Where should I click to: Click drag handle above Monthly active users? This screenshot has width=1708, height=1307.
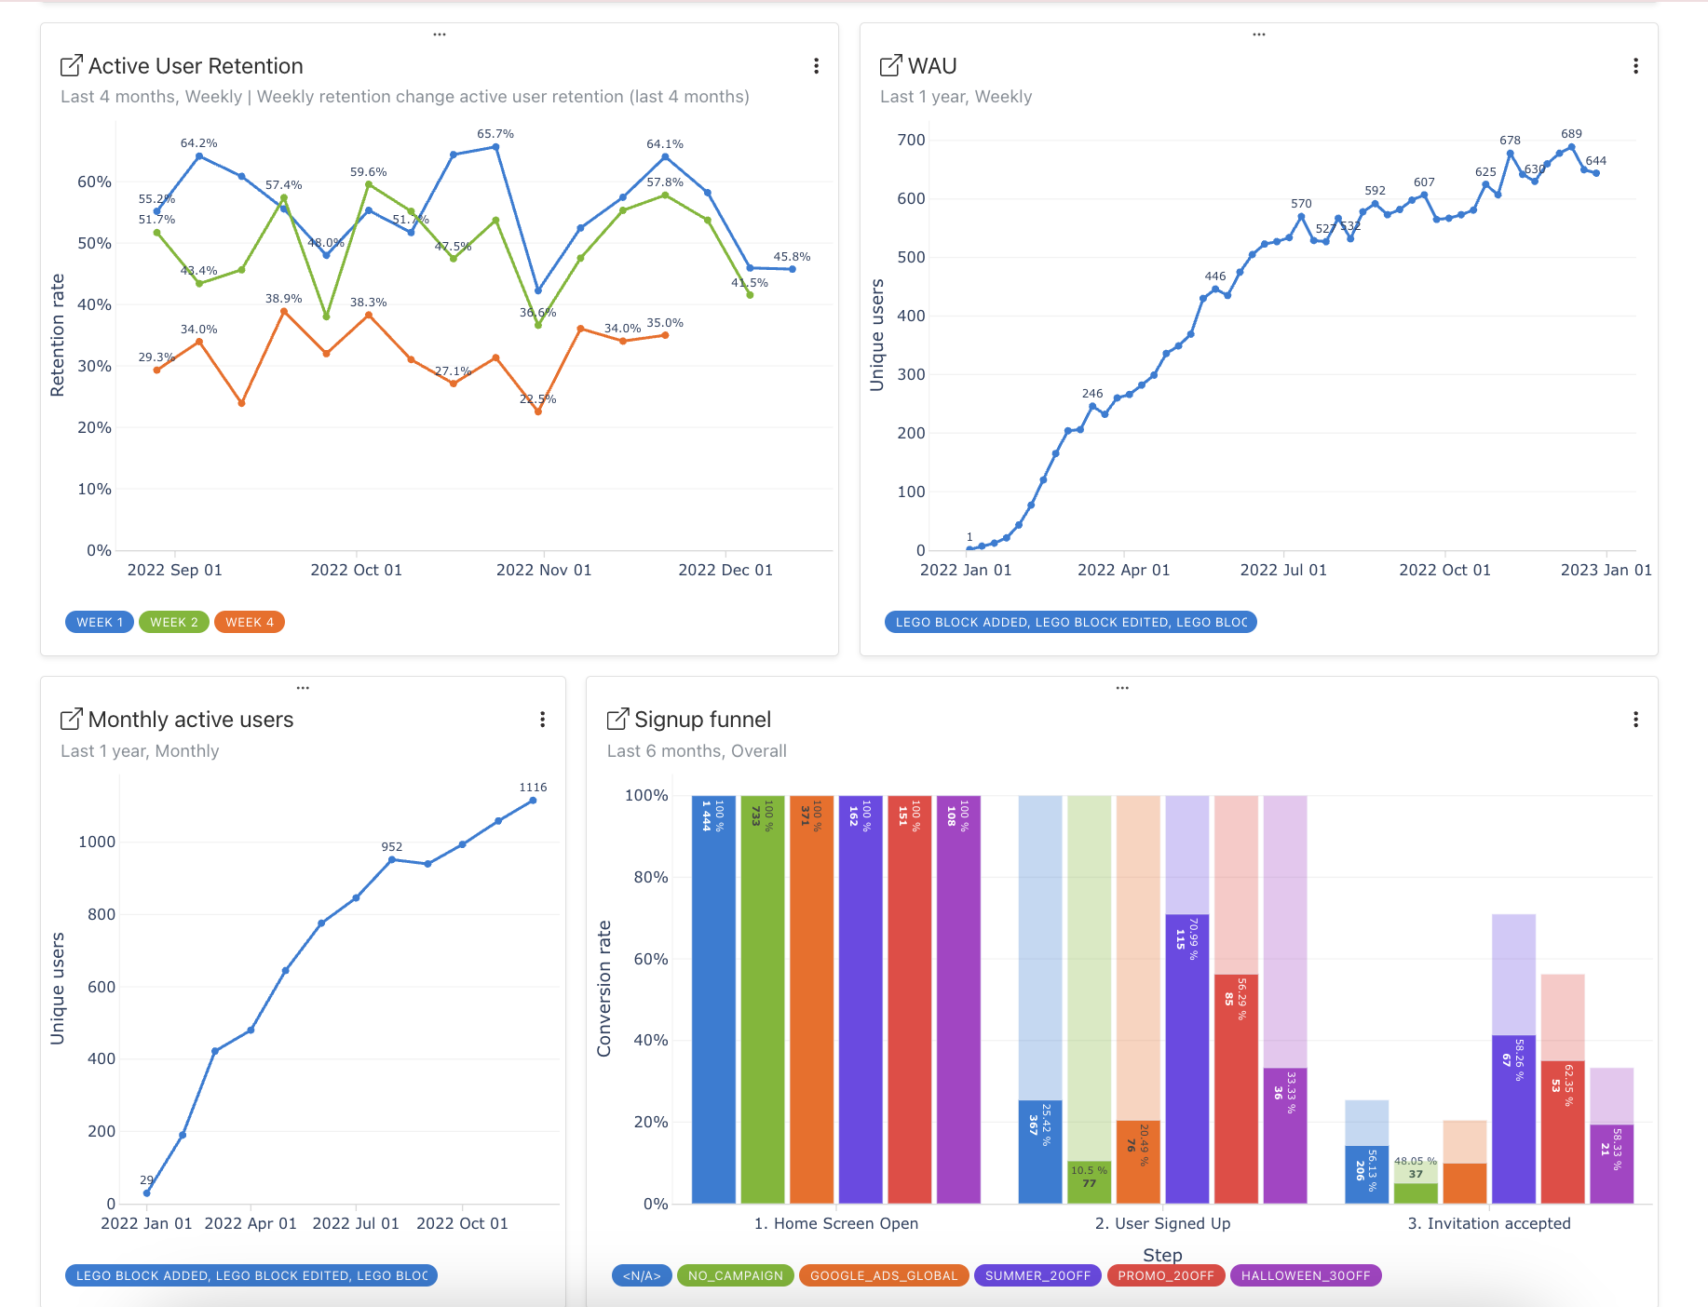pos(303,688)
